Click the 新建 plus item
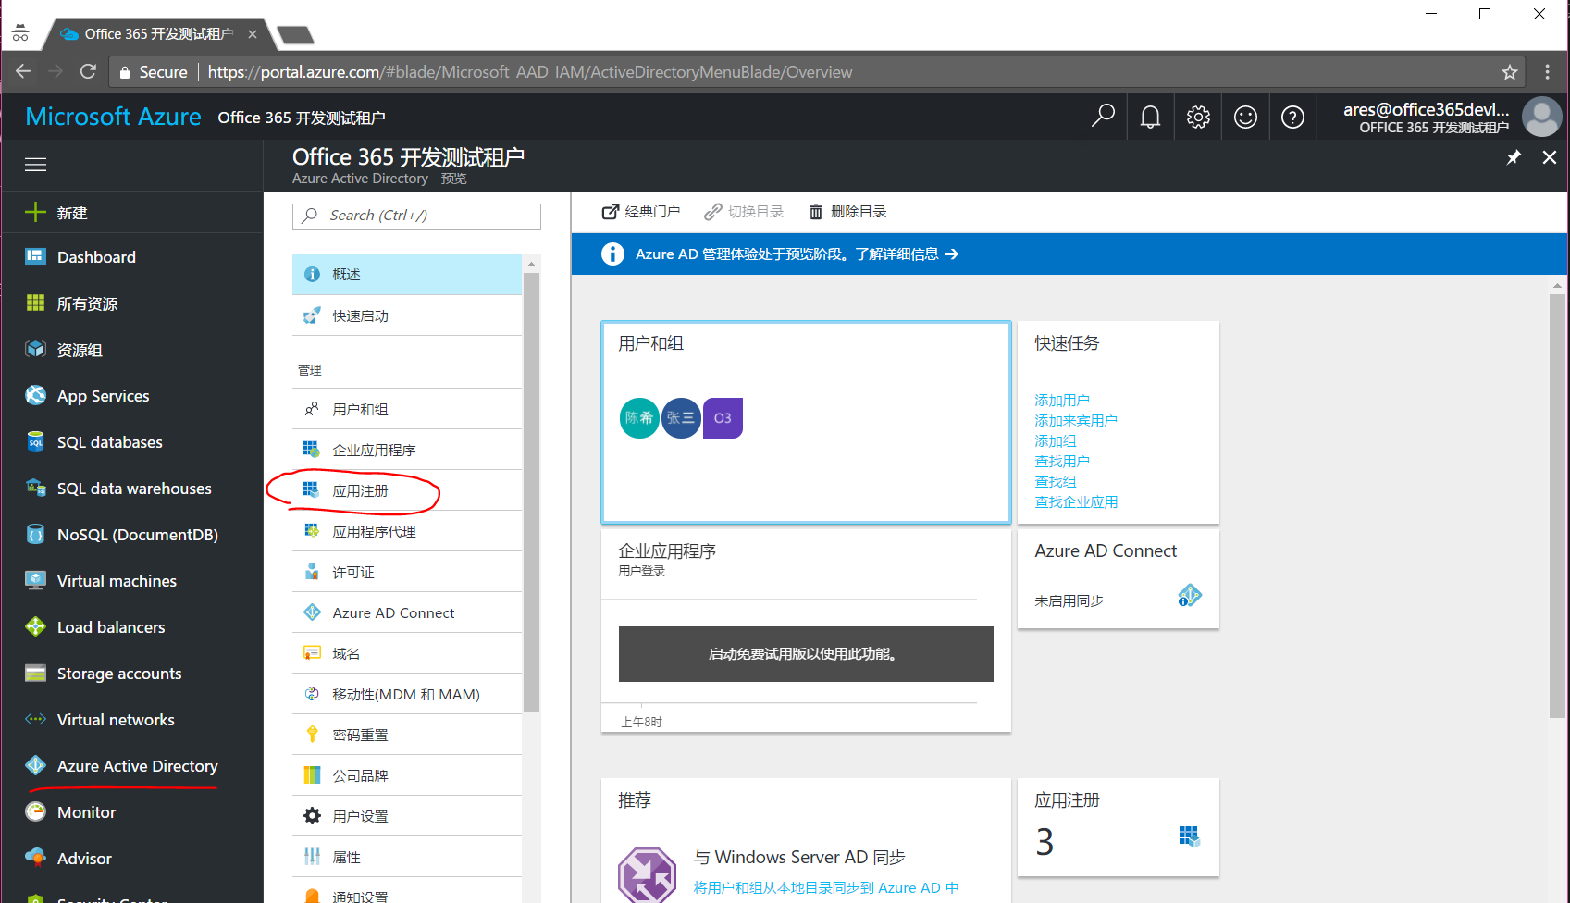 (x=132, y=213)
